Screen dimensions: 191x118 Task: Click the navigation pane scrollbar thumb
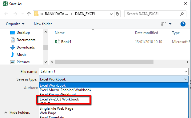46,47
